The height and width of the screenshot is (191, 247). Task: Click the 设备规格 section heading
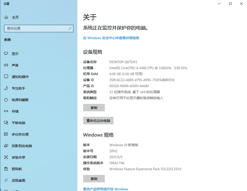tap(93, 52)
